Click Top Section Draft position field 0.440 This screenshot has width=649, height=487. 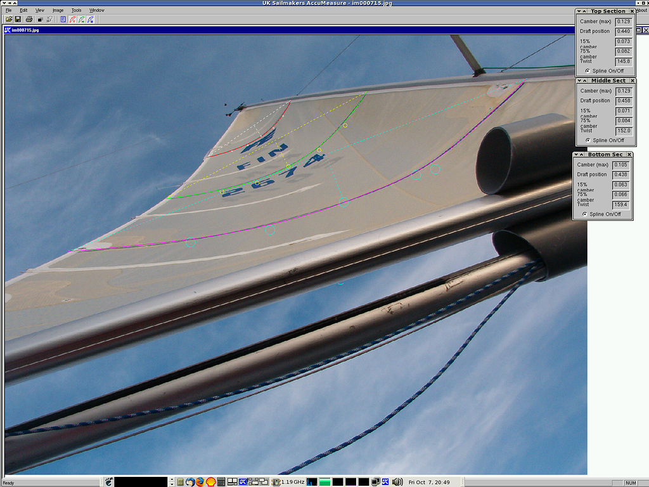coord(624,32)
